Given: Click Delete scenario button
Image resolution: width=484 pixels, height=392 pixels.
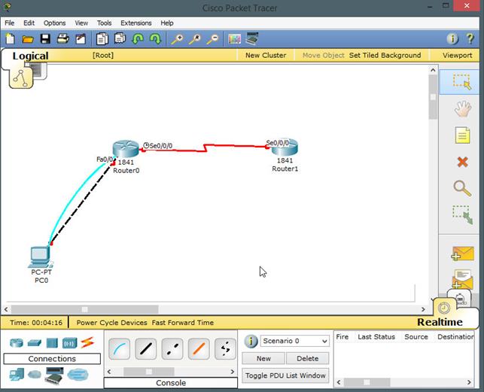Looking at the screenshot, I should point(307,358).
